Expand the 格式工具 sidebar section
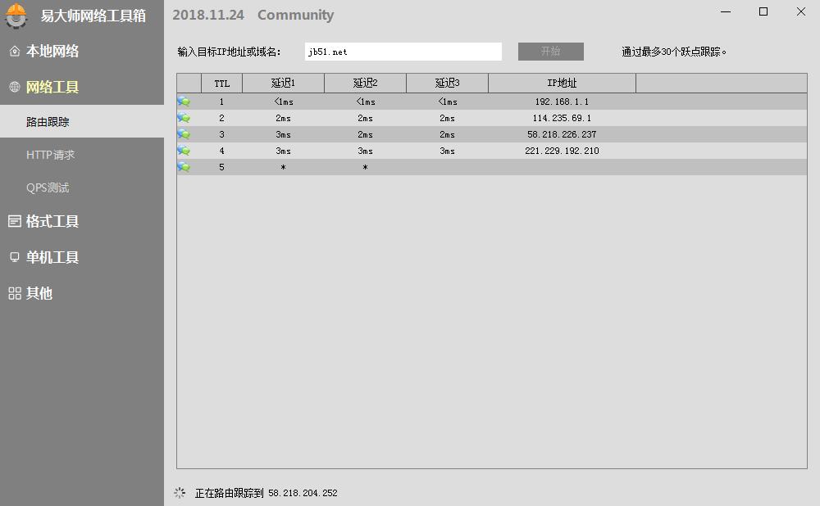820x506 pixels. click(x=52, y=221)
